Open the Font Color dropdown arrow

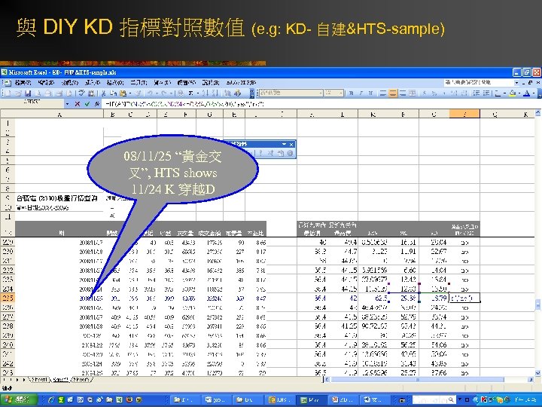coord(534,93)
